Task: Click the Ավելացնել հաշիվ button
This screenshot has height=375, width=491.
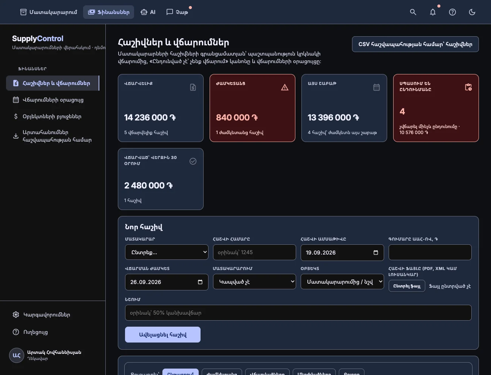Action: click(x=163, y=335)
